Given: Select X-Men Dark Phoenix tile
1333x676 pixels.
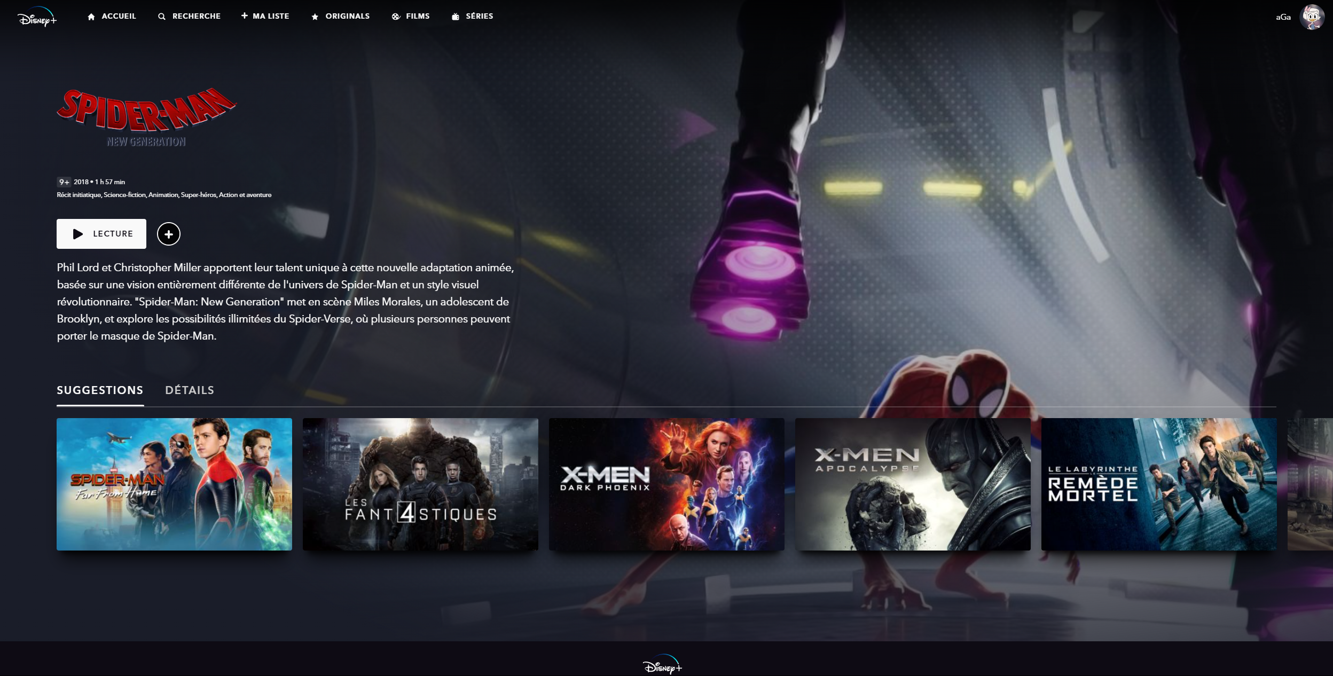Looking at the screenshot, I should pos(666,484).
